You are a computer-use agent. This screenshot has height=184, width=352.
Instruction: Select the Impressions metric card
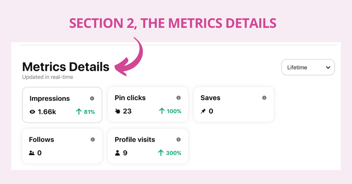tap(62, 105)
